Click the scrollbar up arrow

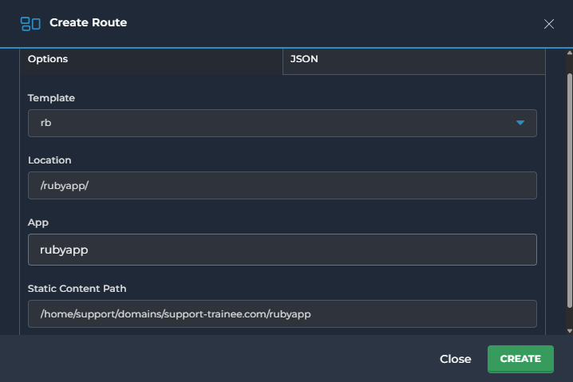tap(569, 53)
